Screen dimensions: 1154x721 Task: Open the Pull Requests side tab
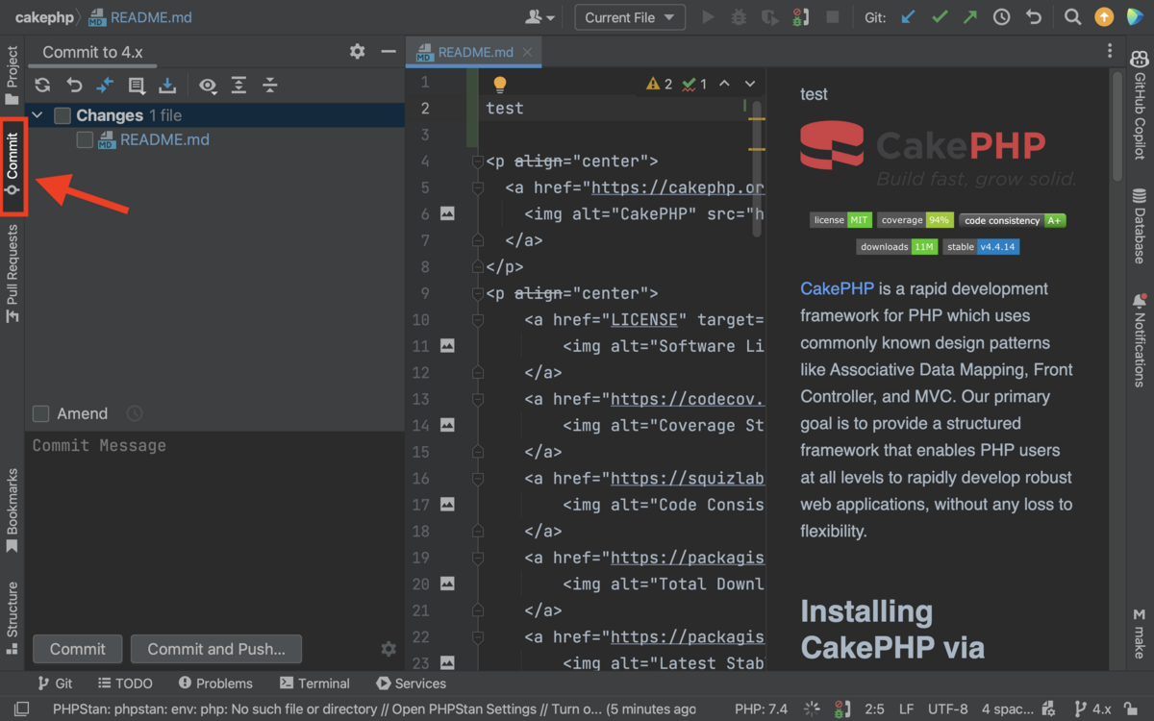coord(12,274)
